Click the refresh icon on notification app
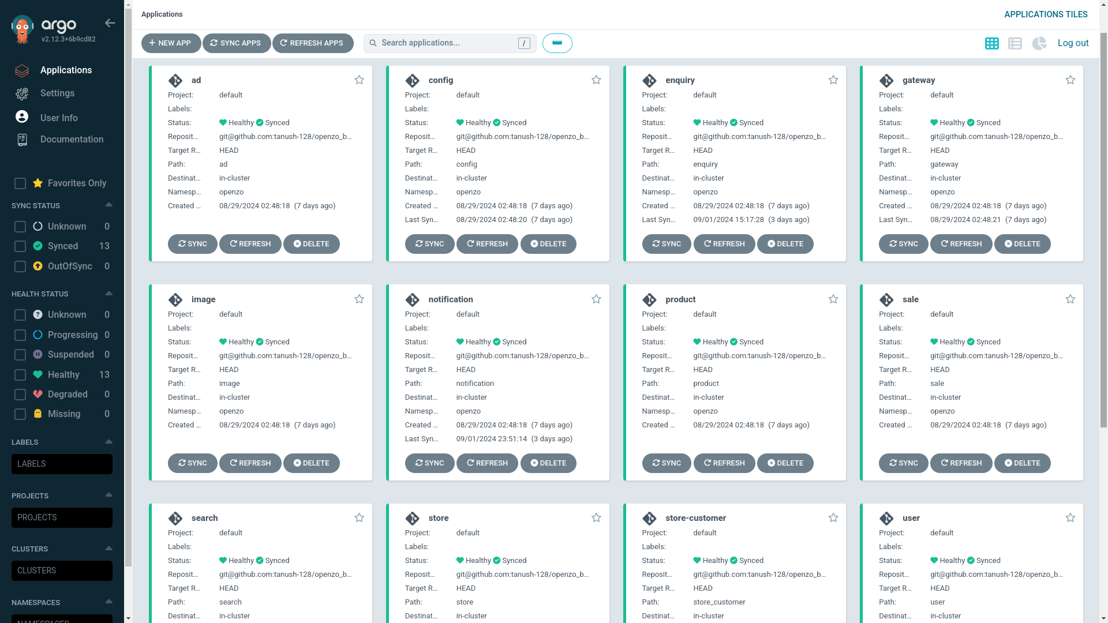This screenshot has height=623, width=1108. (487, 463)
